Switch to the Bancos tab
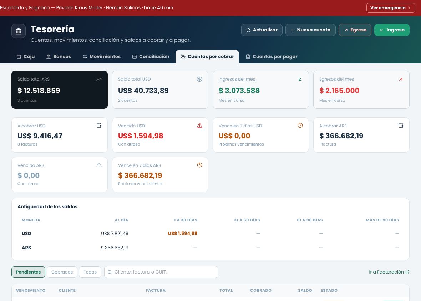The height and width of the screenshot is (301, 421). point(59,57)
